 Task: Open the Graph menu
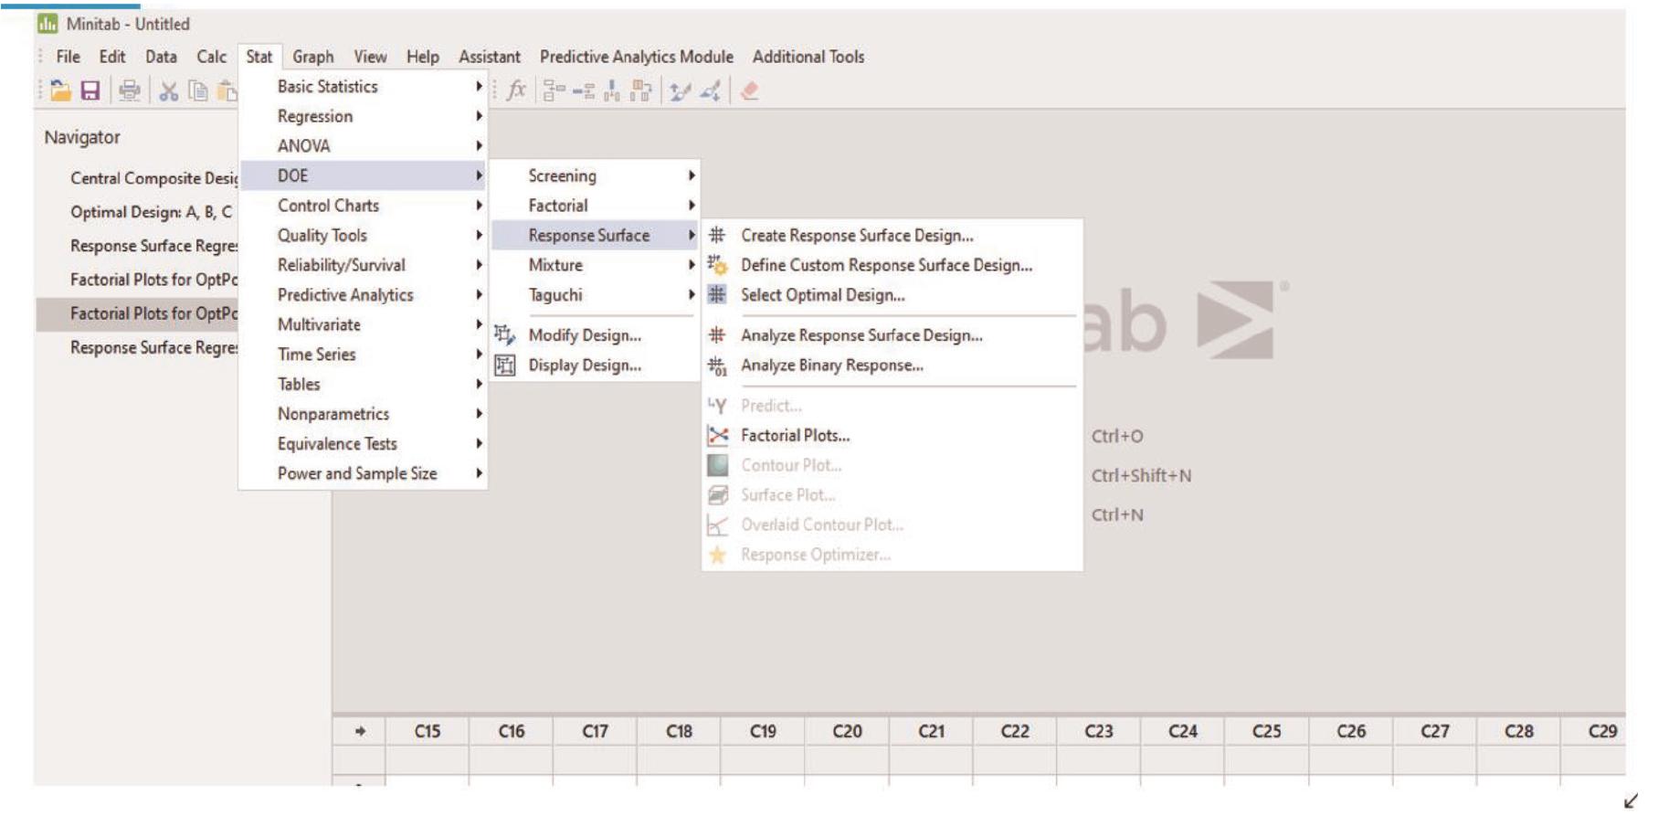pos(313,57)
